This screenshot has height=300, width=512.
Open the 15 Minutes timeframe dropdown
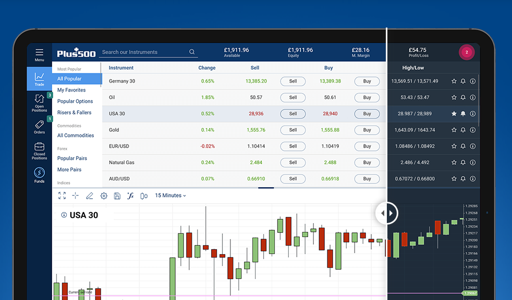tap(170, 195)
